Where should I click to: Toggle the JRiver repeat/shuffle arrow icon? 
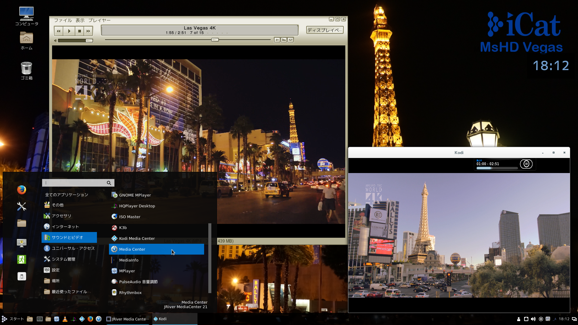(277, 40)
